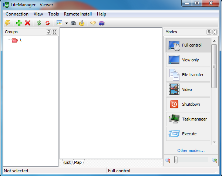Select View only mode
The image size is (222, 176).
pos(188,60)
